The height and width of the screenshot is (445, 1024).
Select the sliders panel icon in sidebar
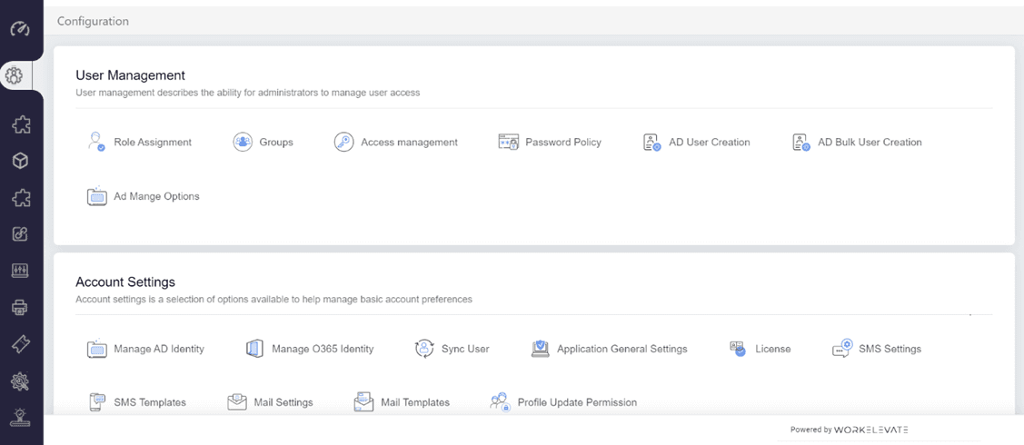(20, 271)
